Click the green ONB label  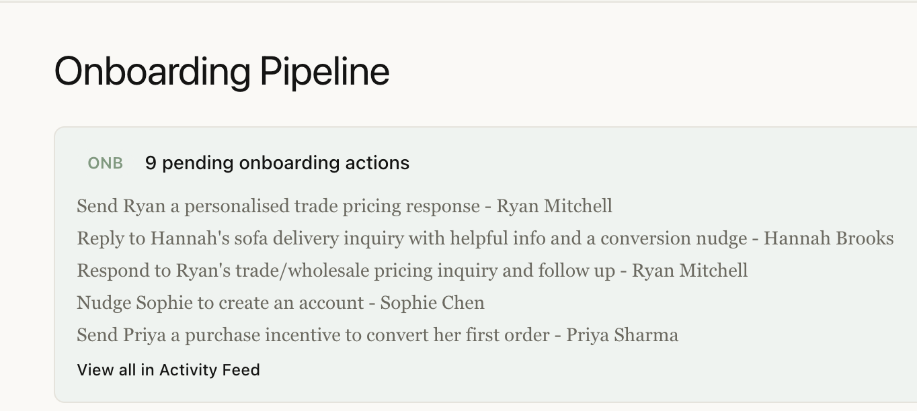coord(105,163)
